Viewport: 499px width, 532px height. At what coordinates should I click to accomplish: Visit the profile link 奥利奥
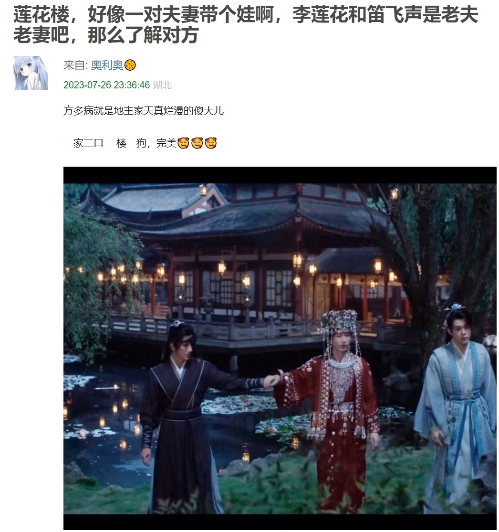[107, 65]
